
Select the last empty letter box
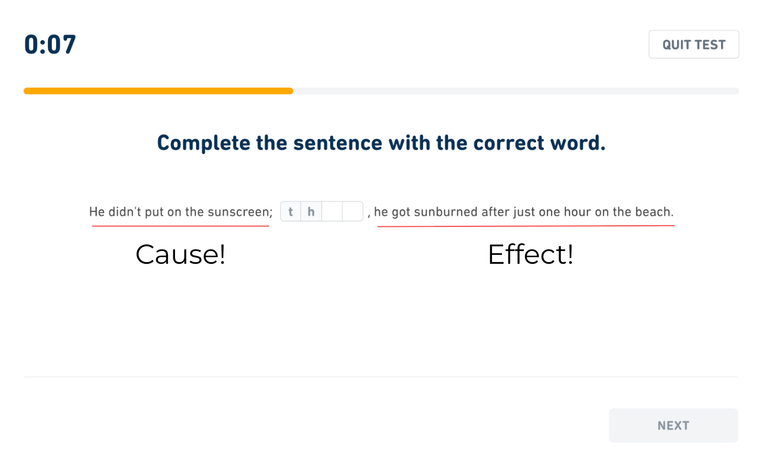tap(352, 211)
